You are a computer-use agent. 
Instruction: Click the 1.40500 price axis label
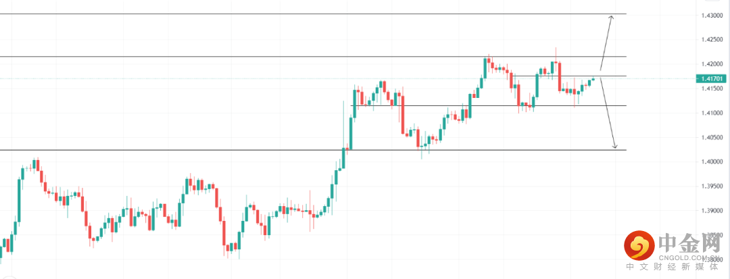(711, 137)
